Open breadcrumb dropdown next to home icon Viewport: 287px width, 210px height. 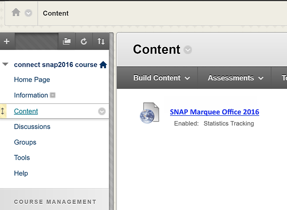(28, 13)
